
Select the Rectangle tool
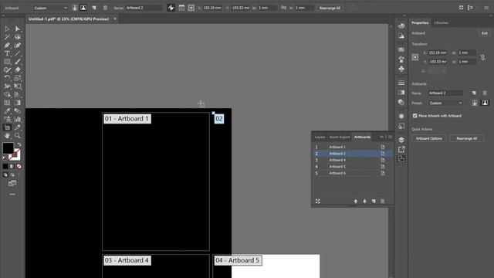pyautogui.click(x=7, y=62)
